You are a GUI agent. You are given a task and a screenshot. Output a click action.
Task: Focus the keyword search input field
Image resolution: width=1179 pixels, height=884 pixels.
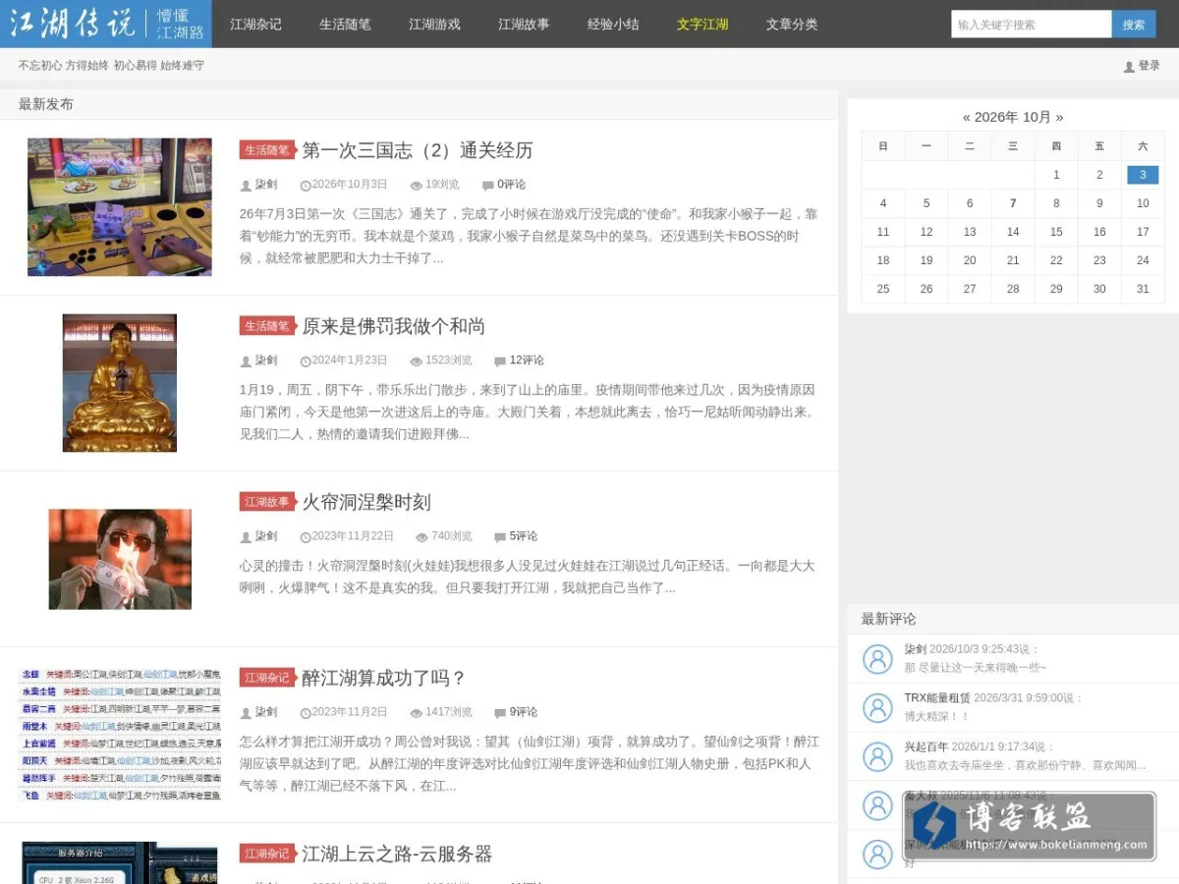(1032, 25)
